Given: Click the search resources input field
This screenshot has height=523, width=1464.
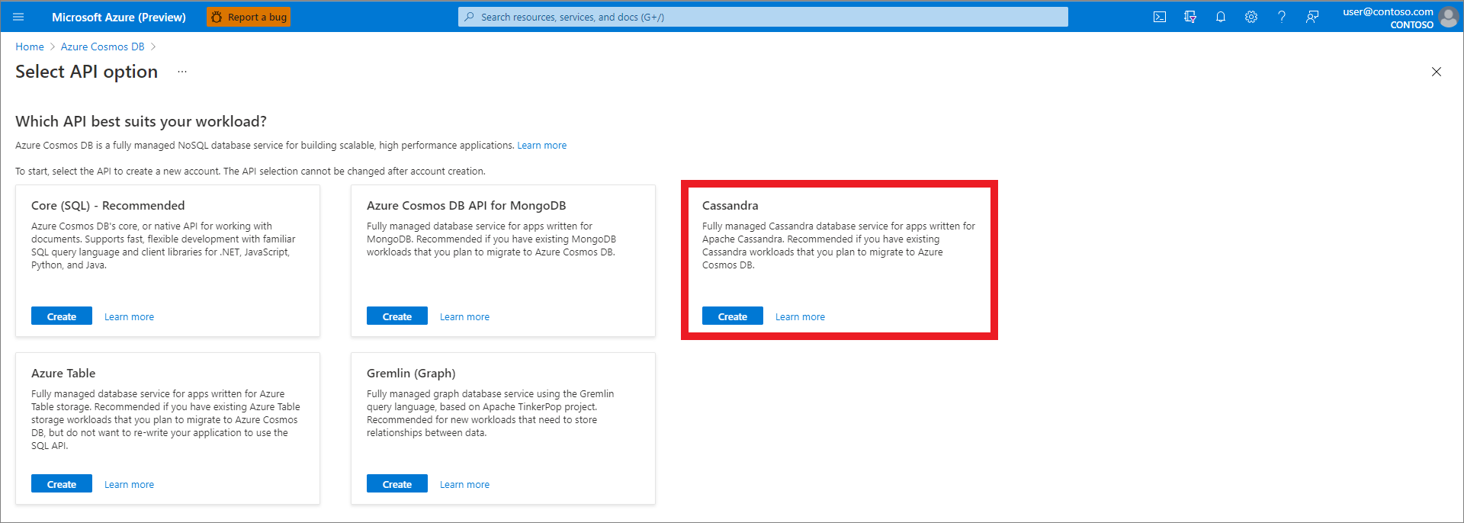Looking at the screenshot, I should [x=762, y=17].
